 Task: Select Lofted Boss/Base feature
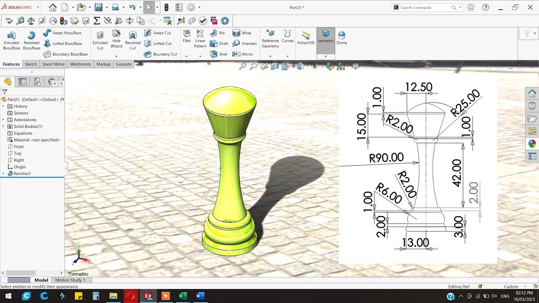click(x=62, y=43)
